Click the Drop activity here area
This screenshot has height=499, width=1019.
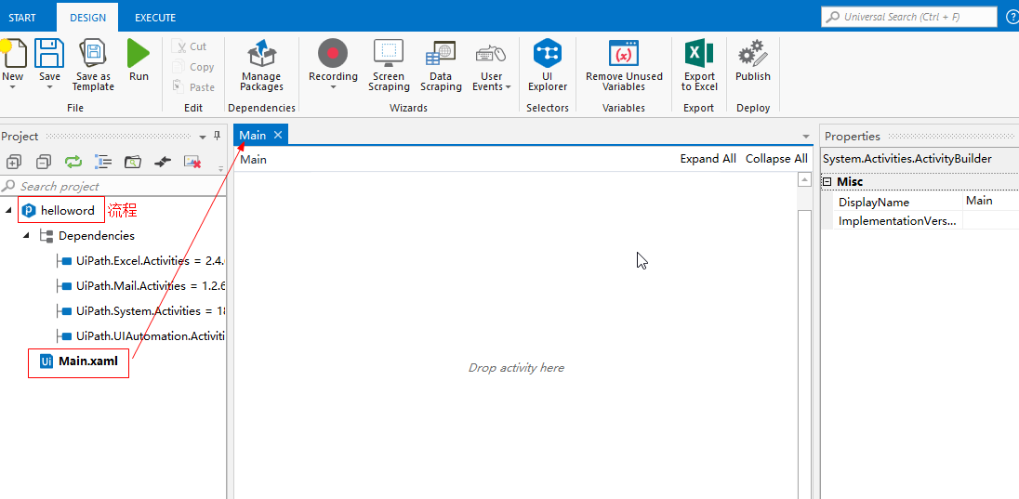516,368
